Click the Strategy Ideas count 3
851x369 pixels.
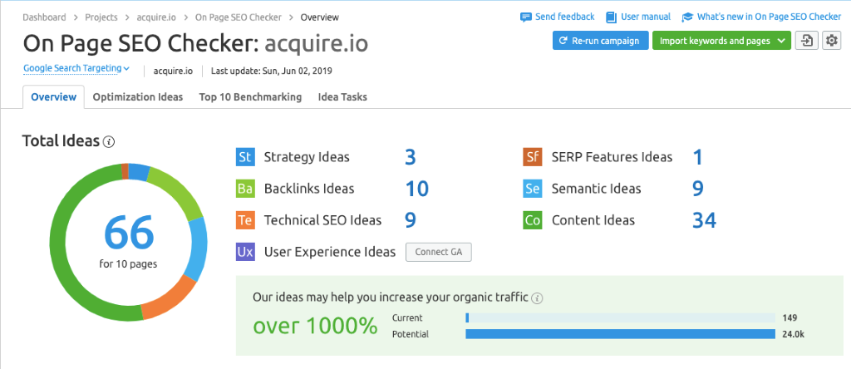point(411,157)
